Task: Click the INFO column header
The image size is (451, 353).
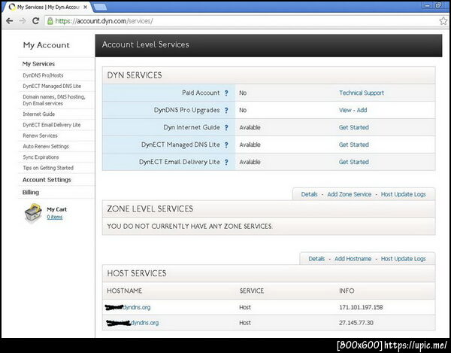Action: [347, 291]
